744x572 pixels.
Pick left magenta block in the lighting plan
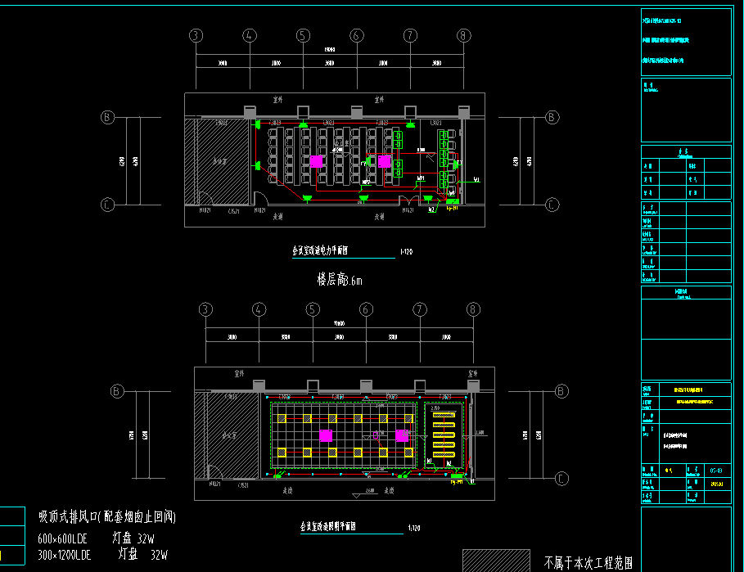pos(326,435)
